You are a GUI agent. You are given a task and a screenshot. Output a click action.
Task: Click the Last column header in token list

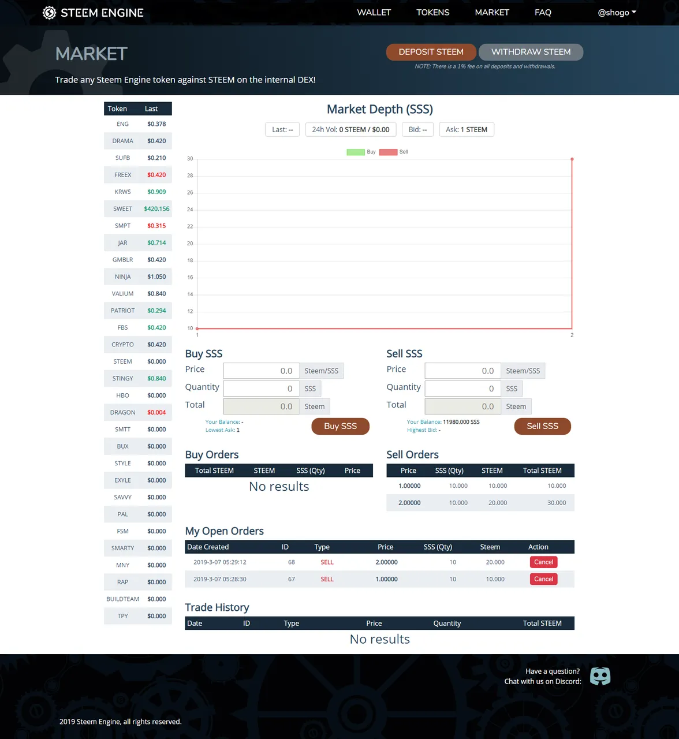point(151,109)
